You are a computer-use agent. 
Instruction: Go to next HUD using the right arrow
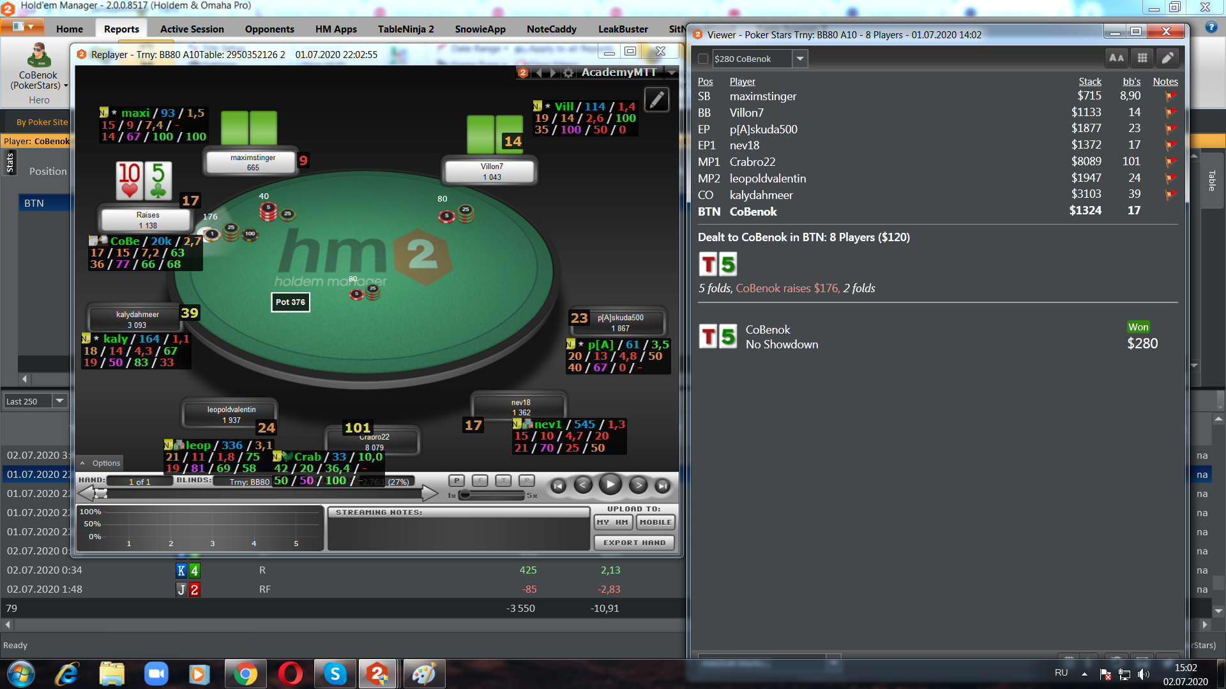(x=553, y=73)
